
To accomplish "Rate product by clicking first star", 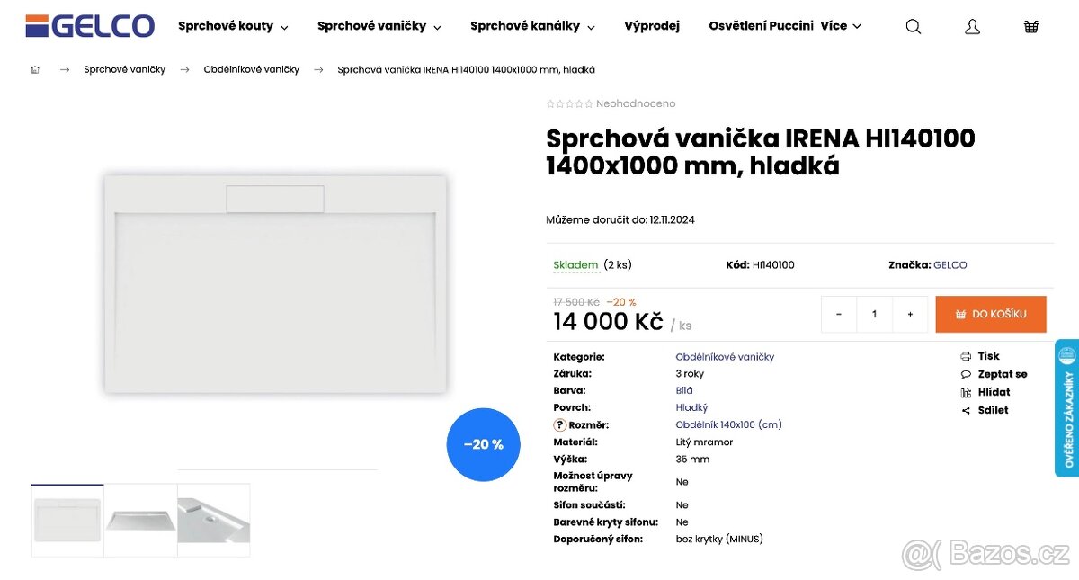I will tap(551, 103).
